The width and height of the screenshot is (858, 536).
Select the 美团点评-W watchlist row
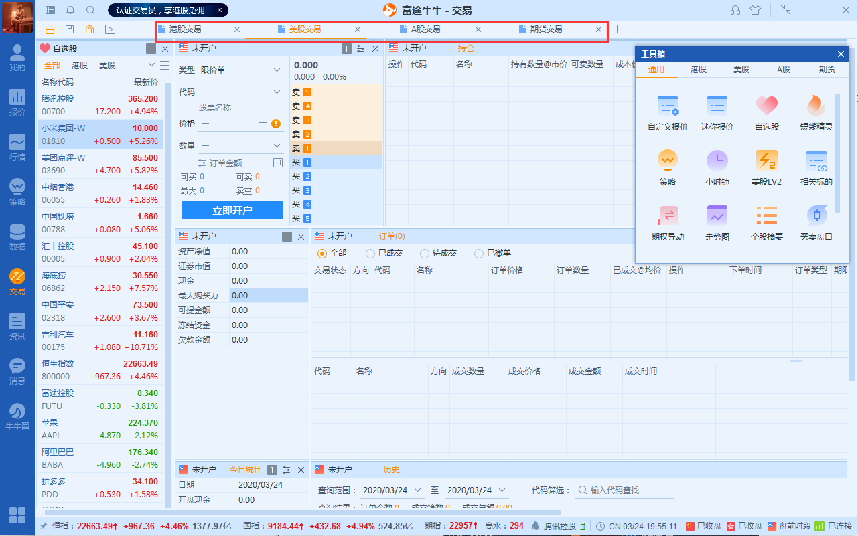[x=100, y=164]
